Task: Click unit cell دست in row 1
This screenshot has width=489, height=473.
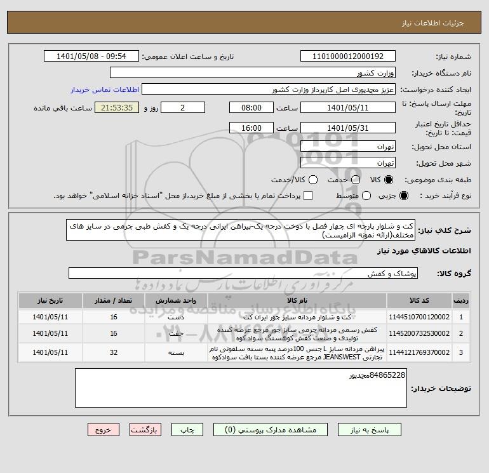Action: 176,317
